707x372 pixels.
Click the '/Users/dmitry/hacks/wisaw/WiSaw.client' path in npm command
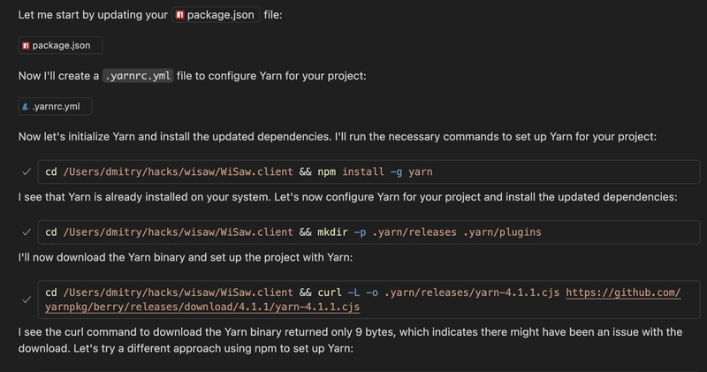click(x=178, y=171)
